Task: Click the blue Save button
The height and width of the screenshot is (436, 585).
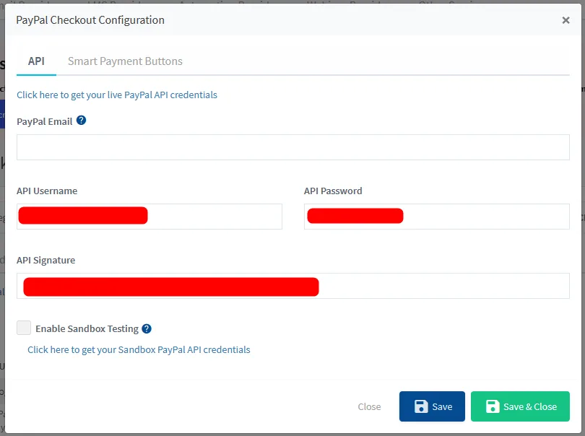Action: point(432,406)
